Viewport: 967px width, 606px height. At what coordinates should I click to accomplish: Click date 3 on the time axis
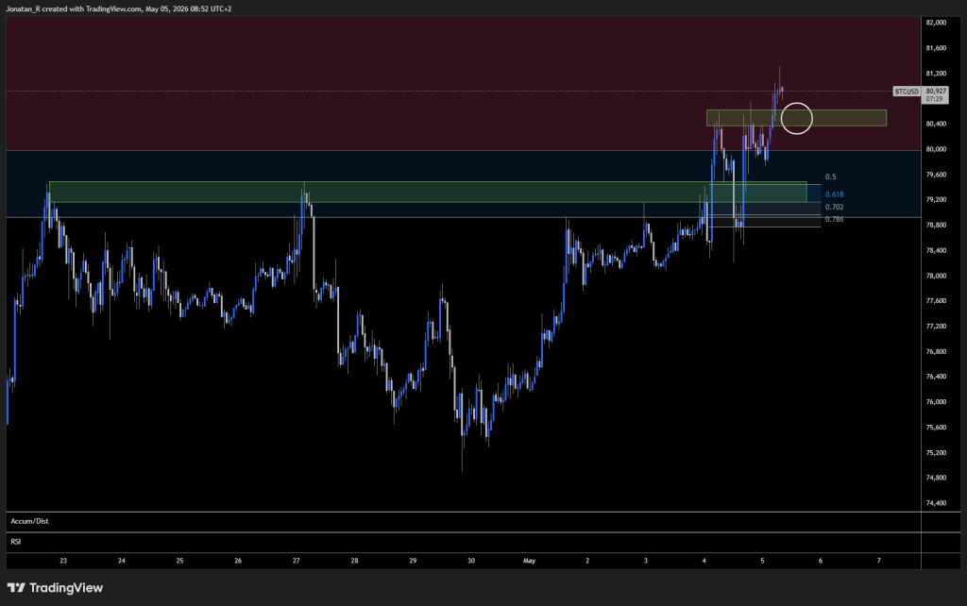[x=646, y=561]
